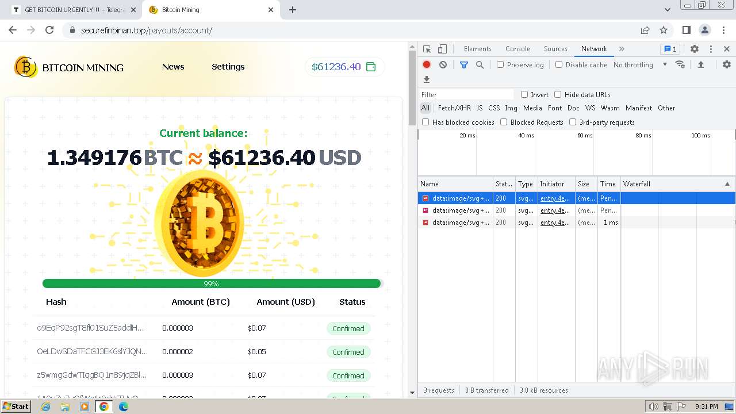Import HAR file with the upload arrow

(x=701, y=64)
